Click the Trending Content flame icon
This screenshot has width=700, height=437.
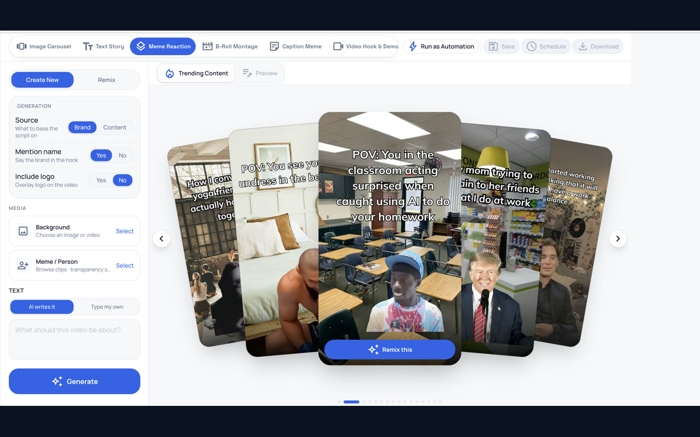coord(170,73)
